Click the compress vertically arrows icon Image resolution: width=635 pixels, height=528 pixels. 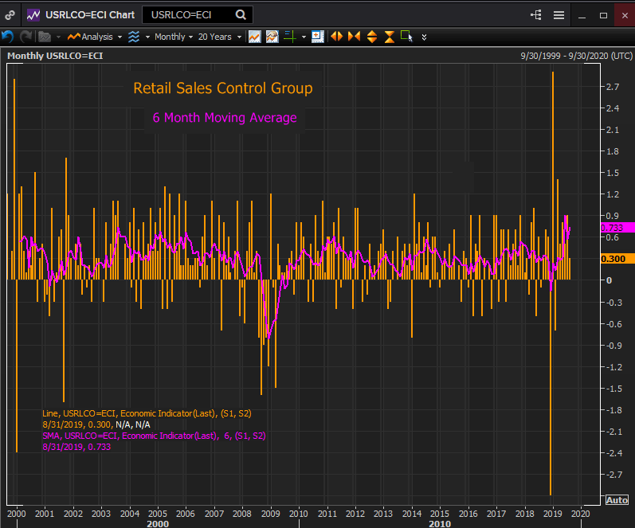389,37
